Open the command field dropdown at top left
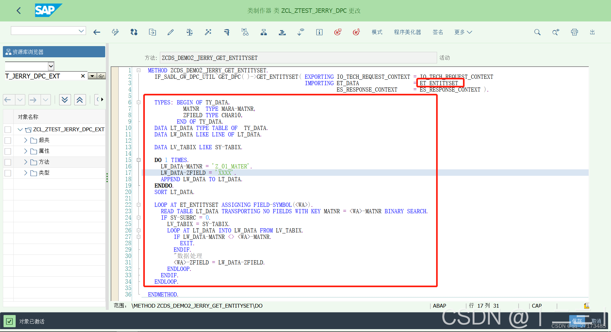This screenshot has width=611, height=332. 81,30
